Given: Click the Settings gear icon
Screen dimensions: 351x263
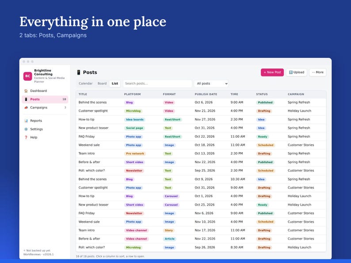Looking at the screenshot, I should [26, 129].
